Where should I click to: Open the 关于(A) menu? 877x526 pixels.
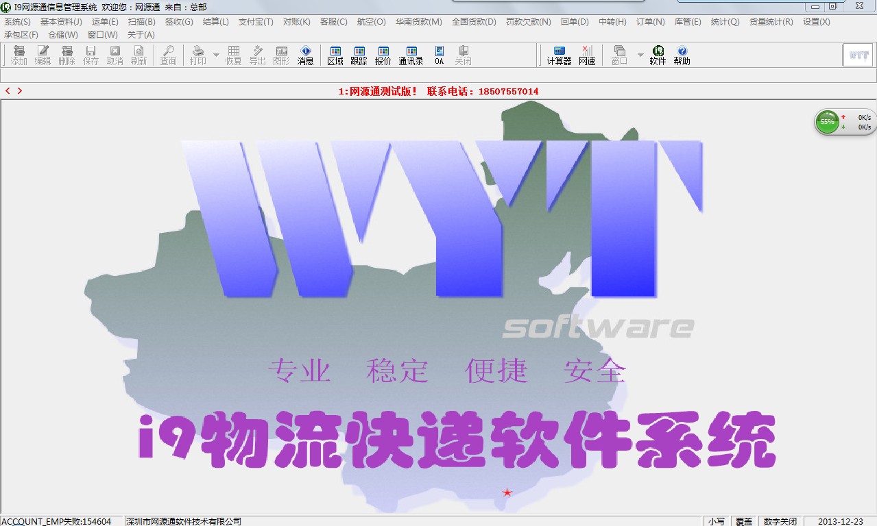tap(141, 35)
